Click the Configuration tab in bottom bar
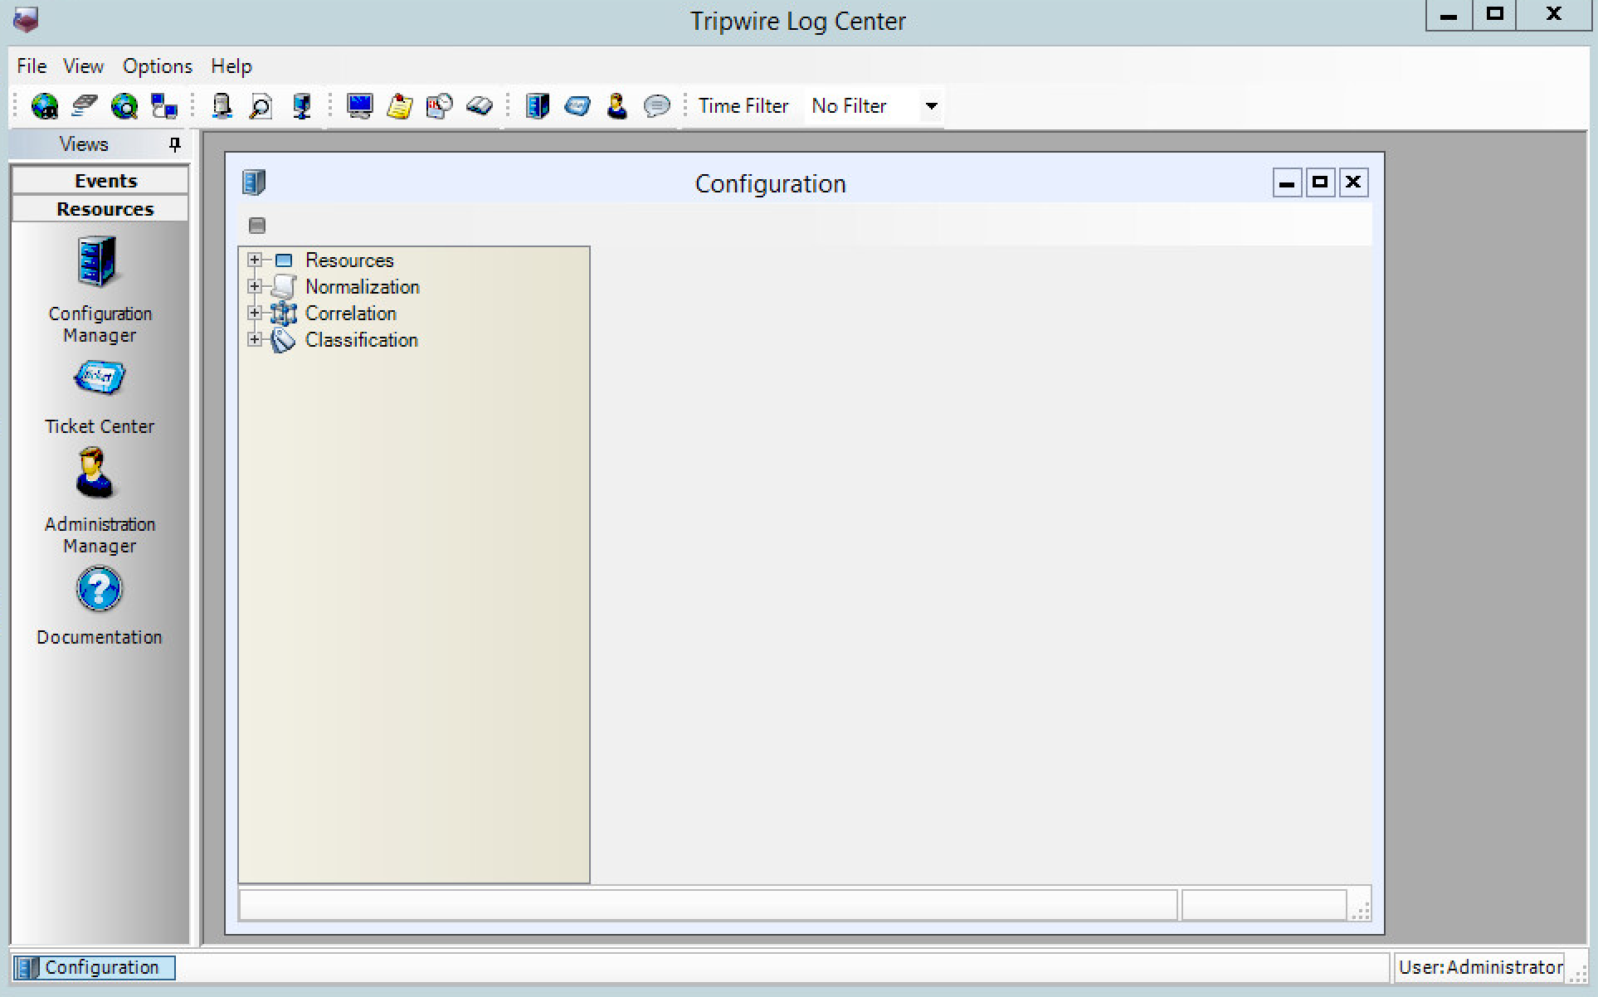This screenshot has width=1598, height=997. [x=95, y=967]
